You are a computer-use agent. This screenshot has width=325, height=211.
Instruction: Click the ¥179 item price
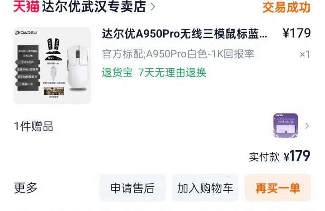297,33
